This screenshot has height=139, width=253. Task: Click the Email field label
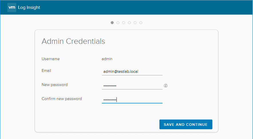tap(46, 71)
